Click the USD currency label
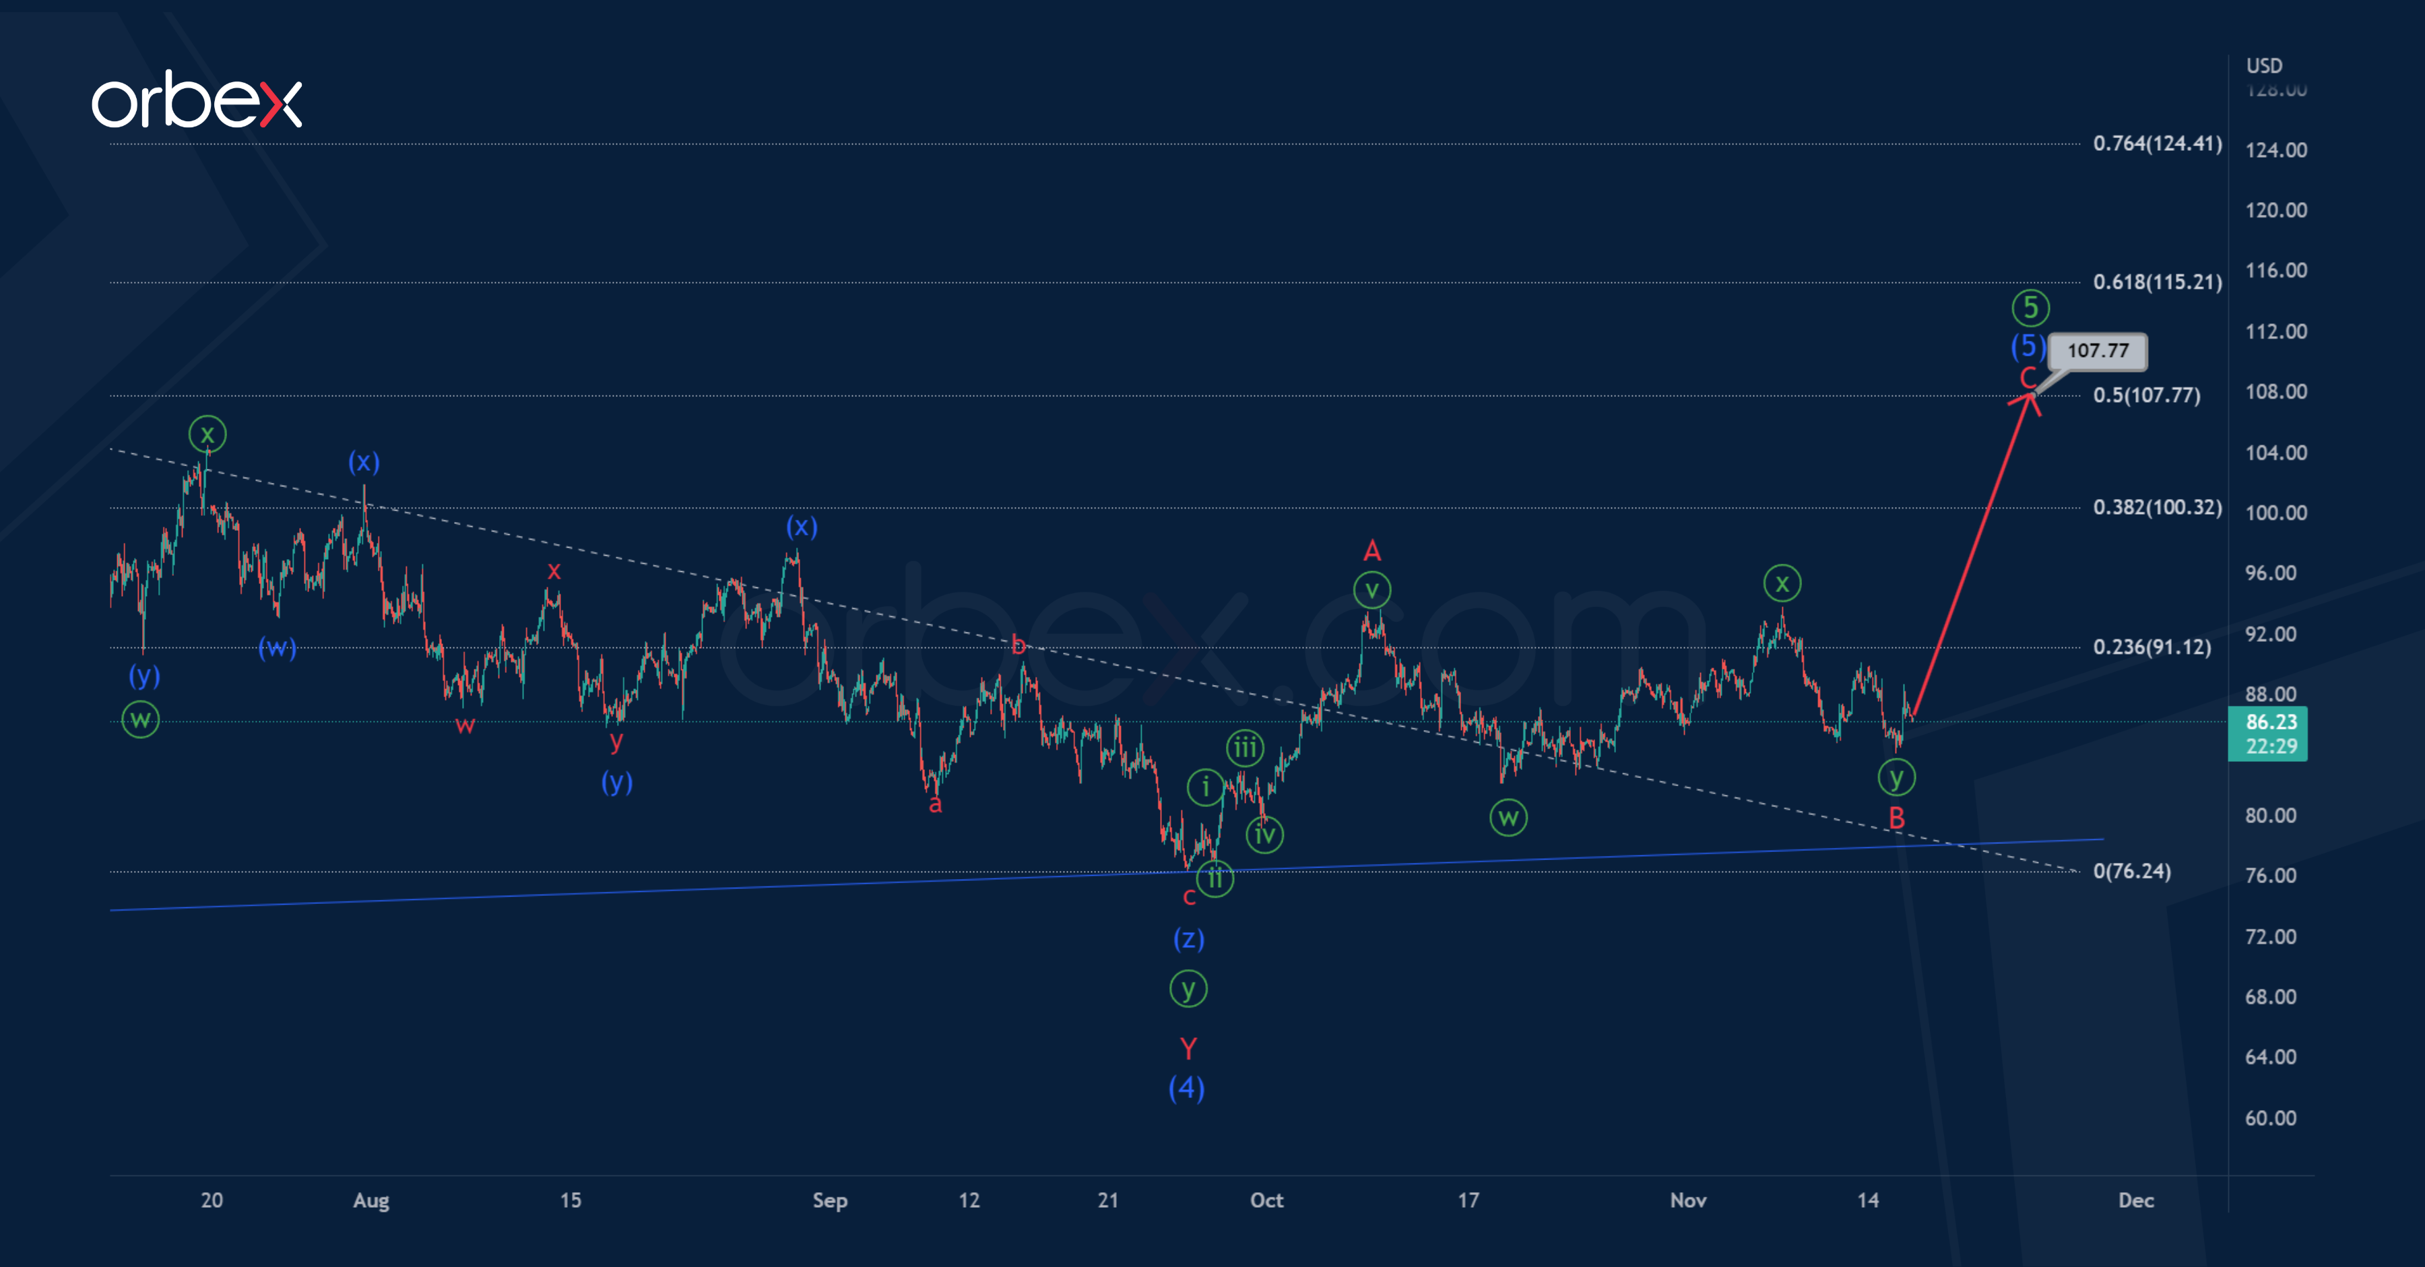Screen dimensions: 2425x1267 pos(2264,66)
